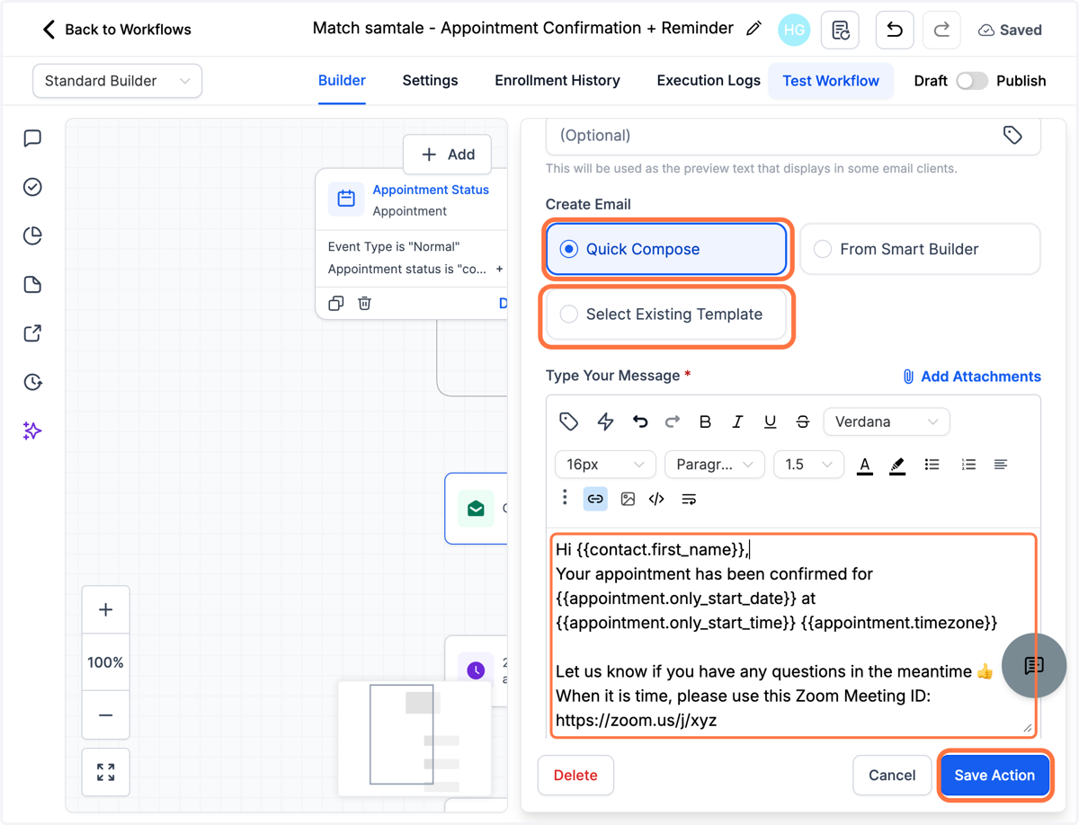Open the comments icon in left sidebar
Screen dimensions: 1079x825
pyautogui.click(x=32, y=138)
